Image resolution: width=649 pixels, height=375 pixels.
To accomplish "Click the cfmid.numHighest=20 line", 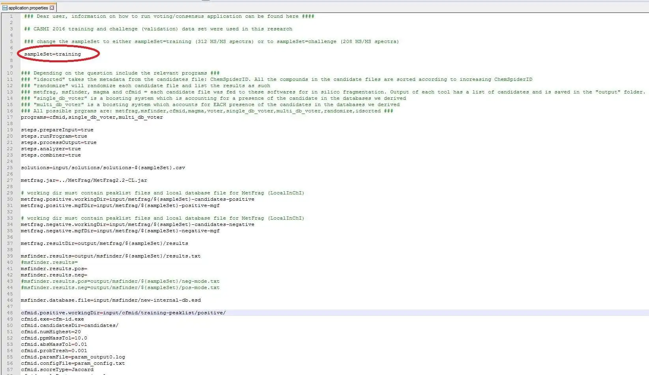I will (51, 332).
